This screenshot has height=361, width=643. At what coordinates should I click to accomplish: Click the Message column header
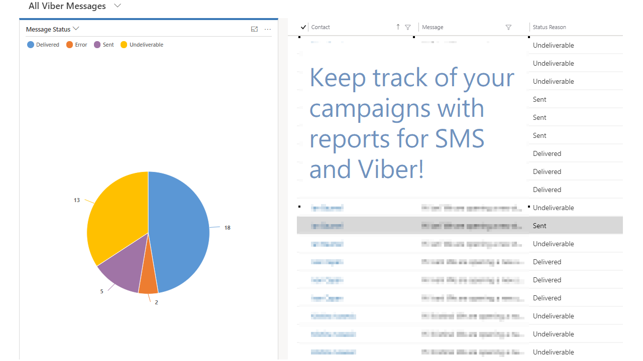(433, 27)
